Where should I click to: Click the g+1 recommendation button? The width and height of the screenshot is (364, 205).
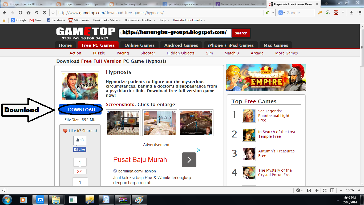coord(80,171)
